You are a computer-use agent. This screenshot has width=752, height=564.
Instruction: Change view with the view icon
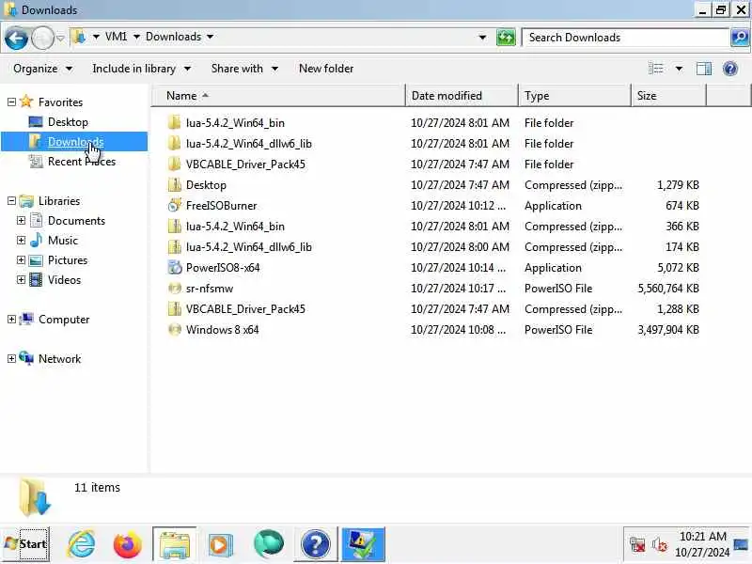click(x=655, y=69)
